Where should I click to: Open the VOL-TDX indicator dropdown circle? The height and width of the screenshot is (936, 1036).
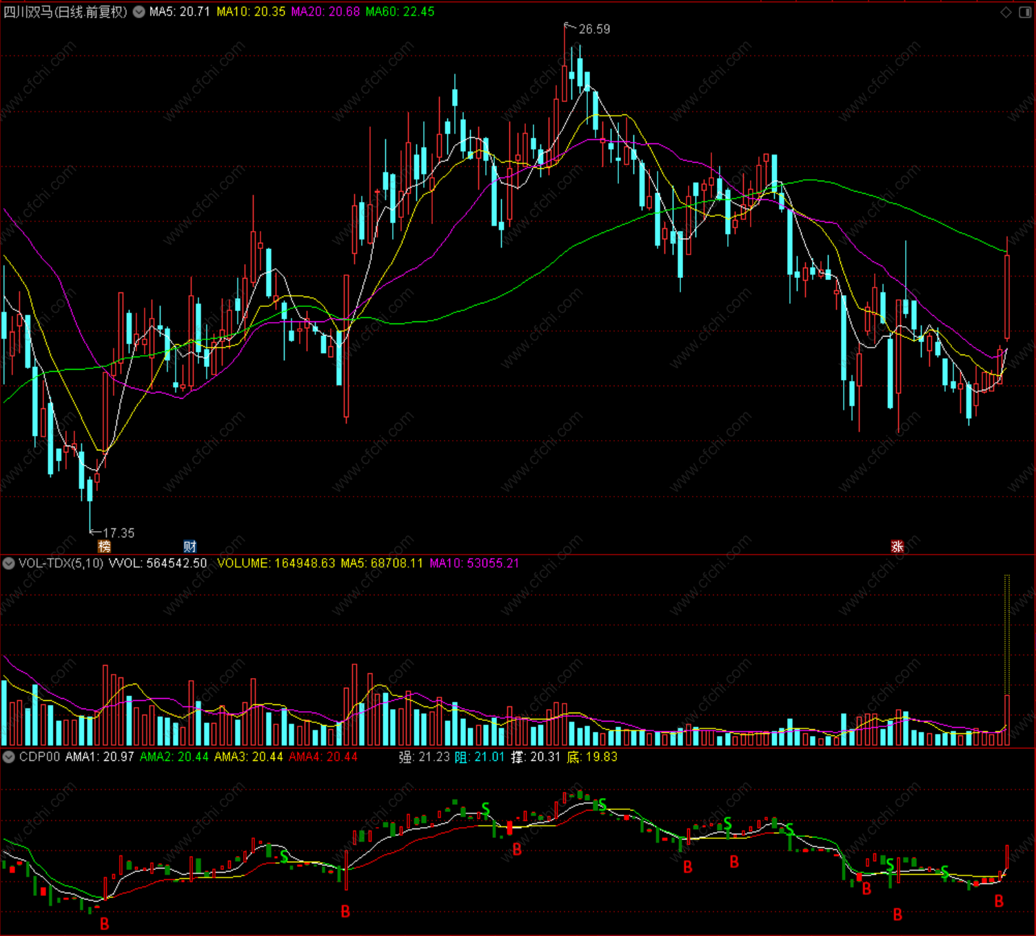pyautogui.click(x=9, y=564)
